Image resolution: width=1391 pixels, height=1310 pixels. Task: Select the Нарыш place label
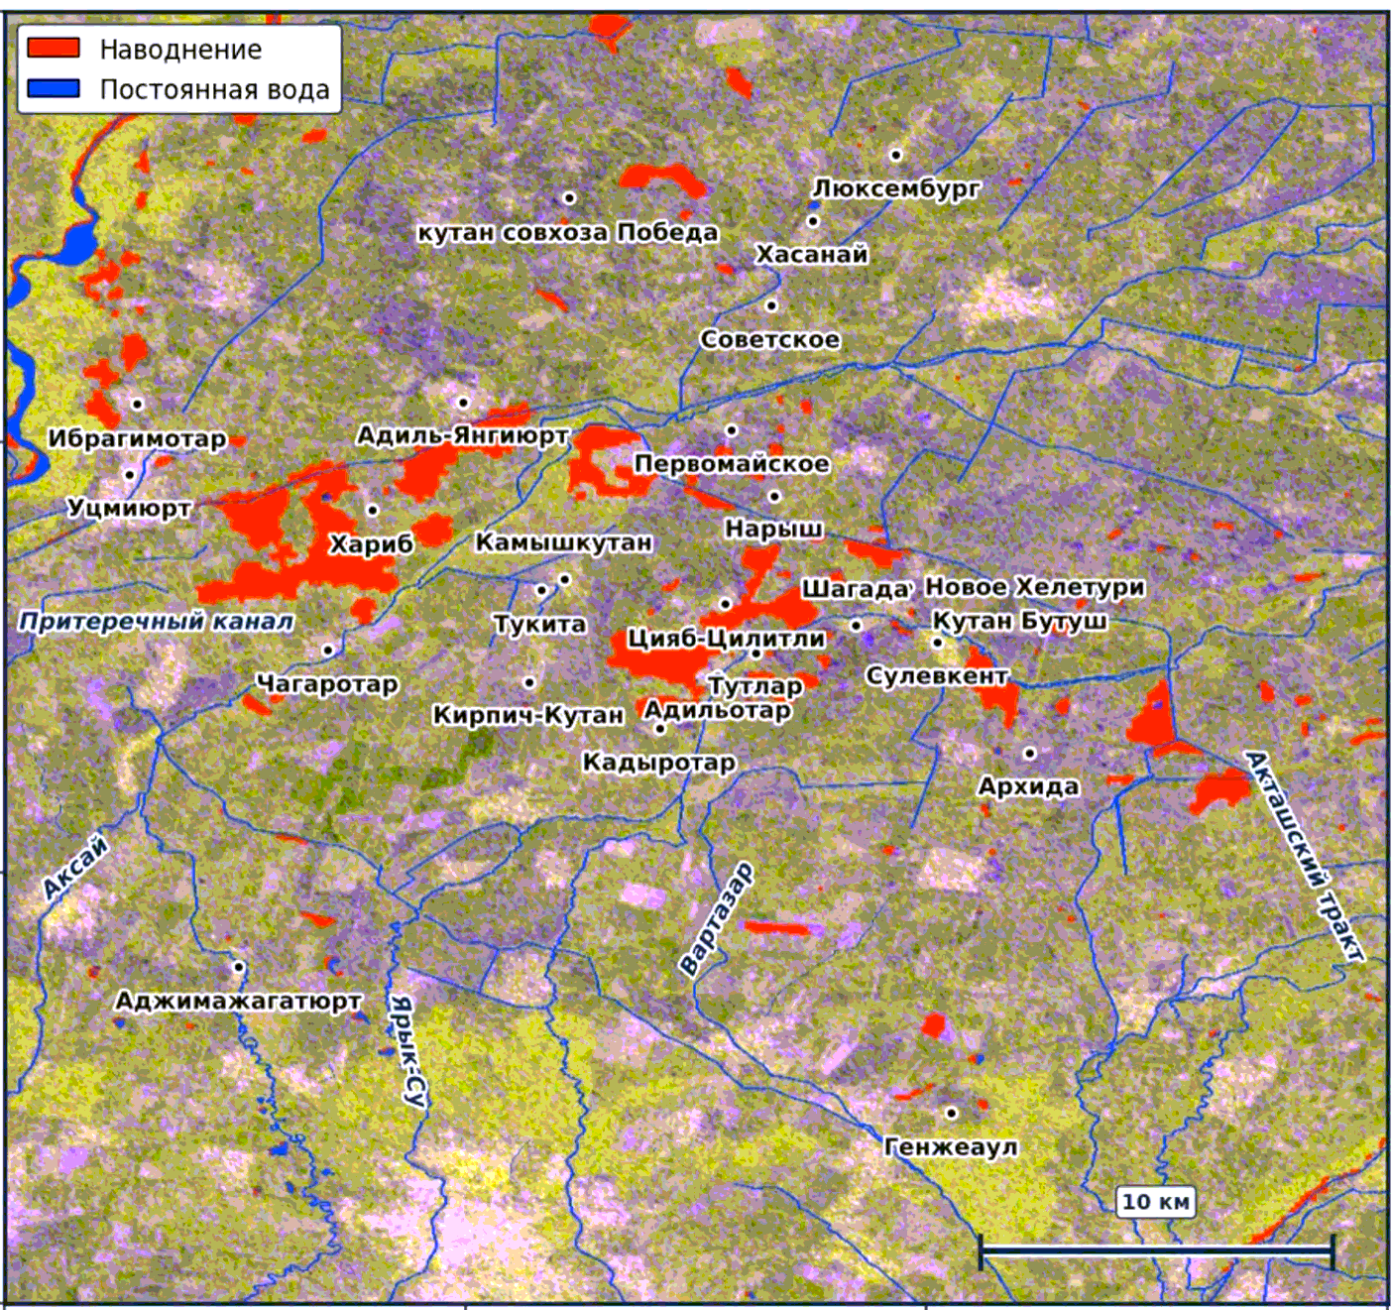(x=773, y=529)
